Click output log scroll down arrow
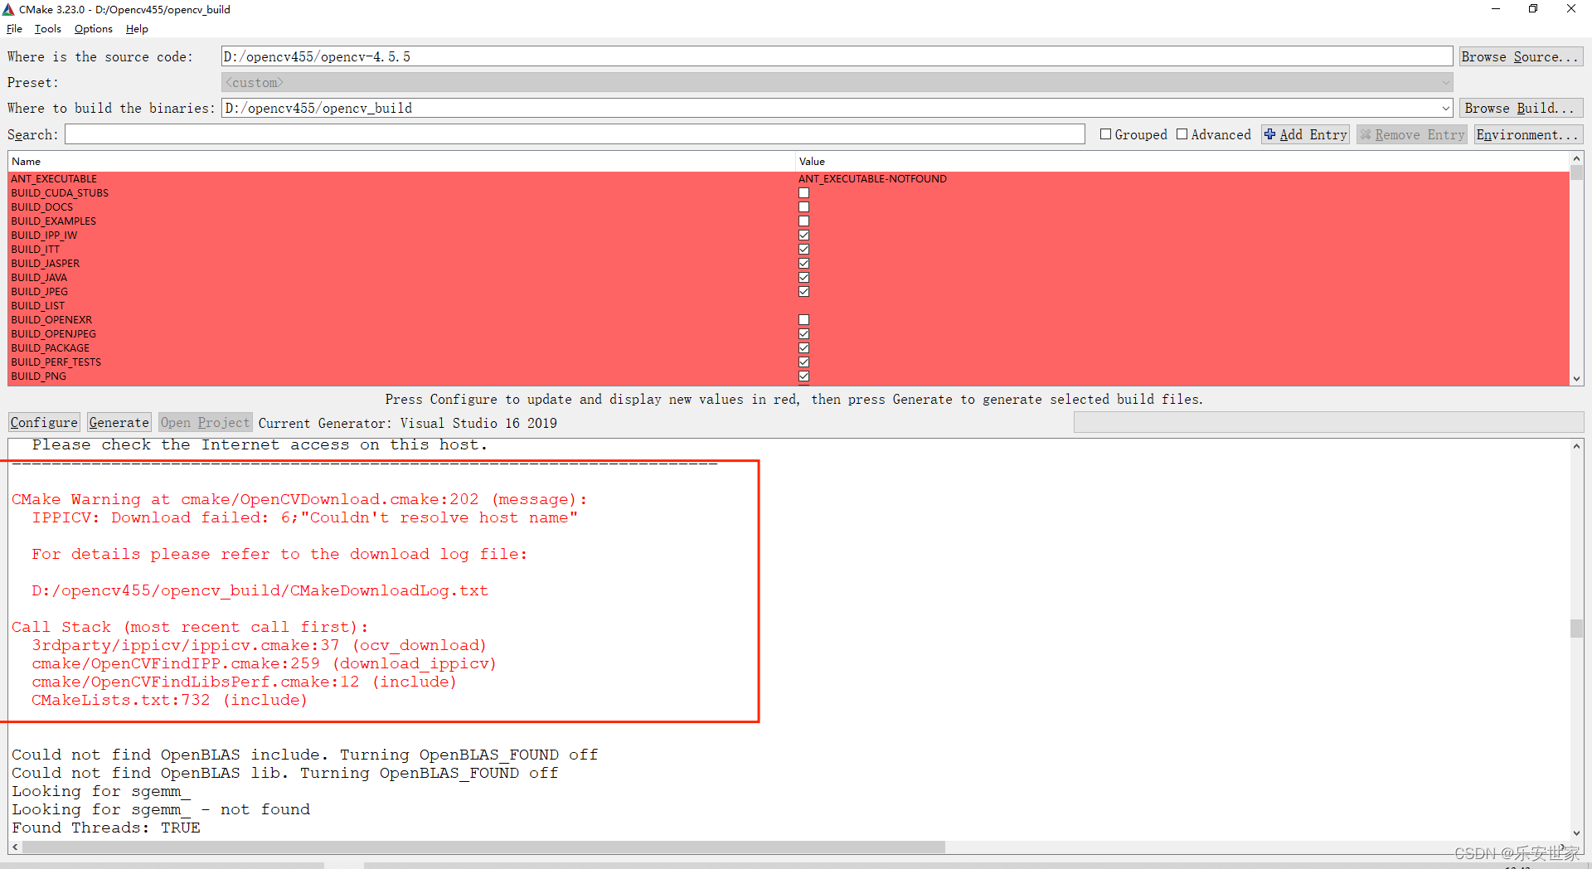 (1576, 833)
